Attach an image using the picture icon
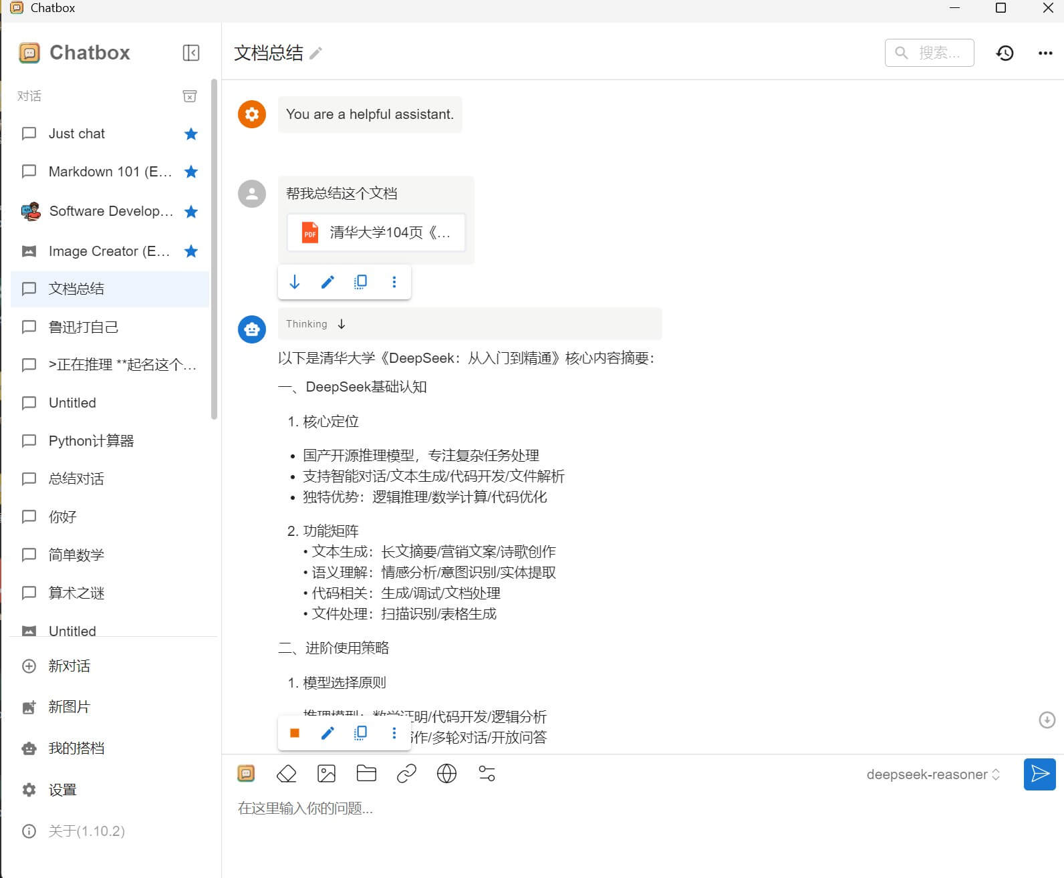Screen dimensions: 1064x878 pos(326,774)
